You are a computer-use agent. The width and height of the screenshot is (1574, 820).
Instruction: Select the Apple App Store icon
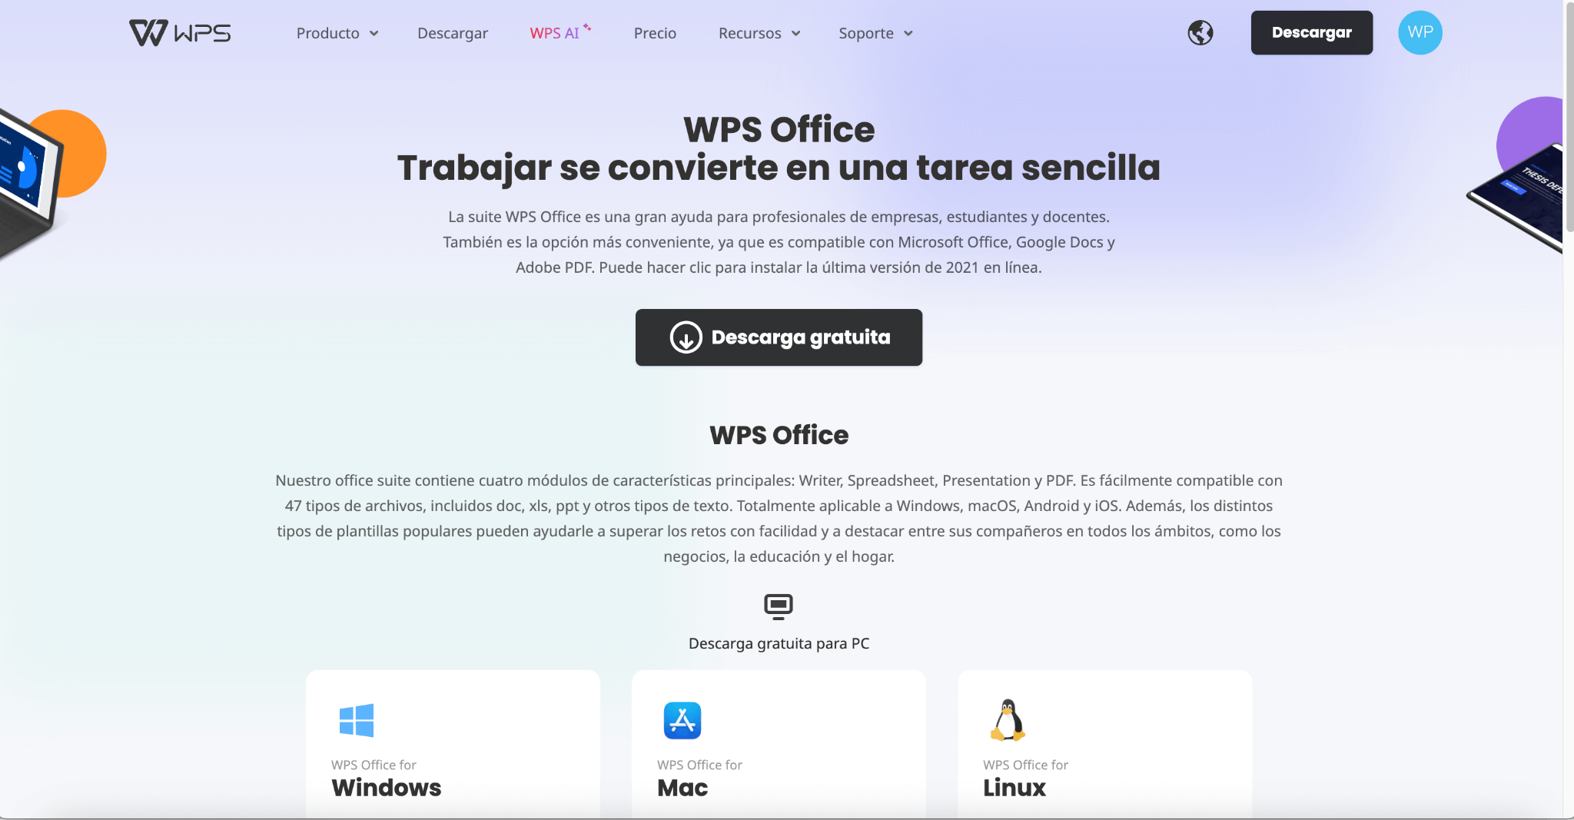(x=681, y=721)
